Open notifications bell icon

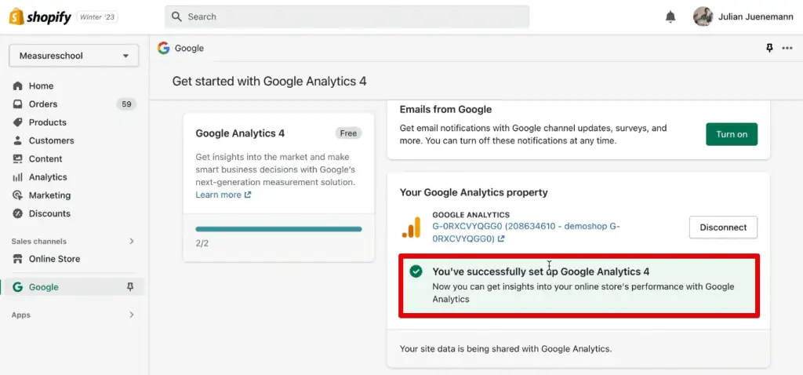[670, 16]
